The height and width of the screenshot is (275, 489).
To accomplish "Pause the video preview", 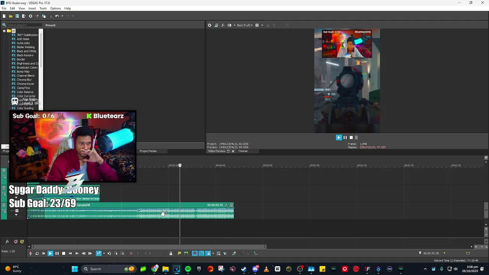I will click(x=345, y=137).
